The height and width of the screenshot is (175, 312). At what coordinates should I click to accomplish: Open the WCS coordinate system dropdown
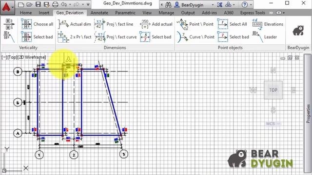(x=273, y=123)
